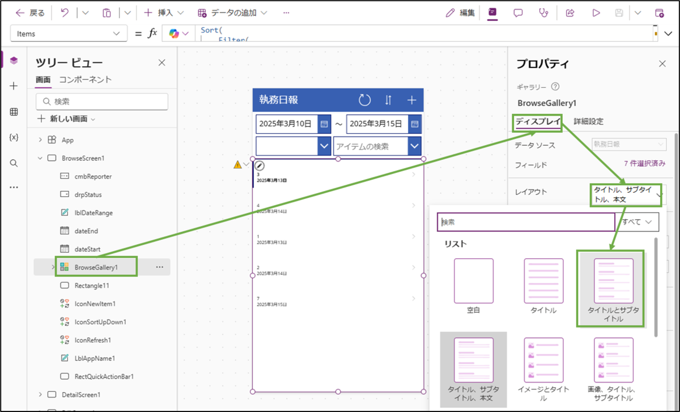This screenshot has width=680, height=412.
Task: Switch to the コンポーネント tab
Action: click(x=86, y=80)
